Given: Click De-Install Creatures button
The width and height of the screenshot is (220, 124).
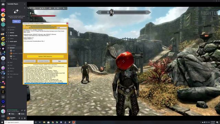Looking at the screenshot, I should pos(44,61).
